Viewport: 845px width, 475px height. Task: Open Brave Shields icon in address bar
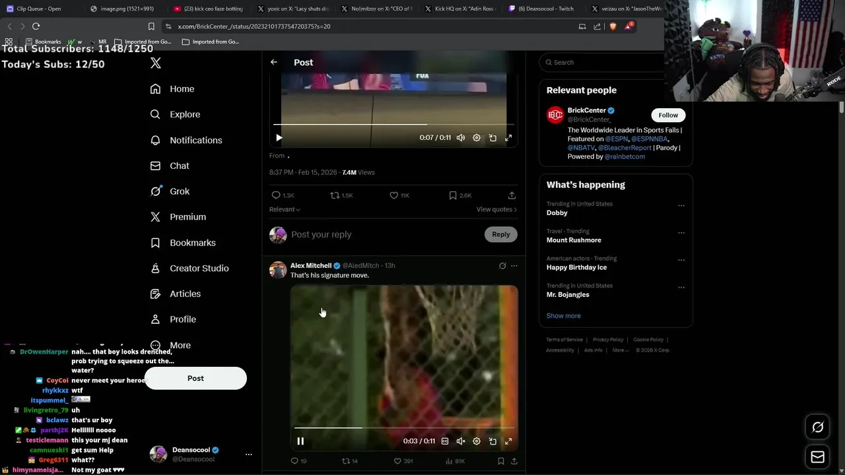coord(613,26)
